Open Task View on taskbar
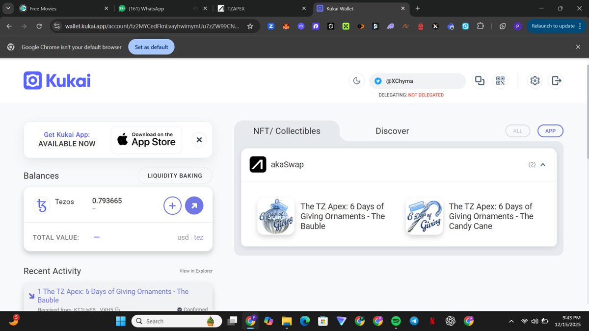 click(231, 321)
